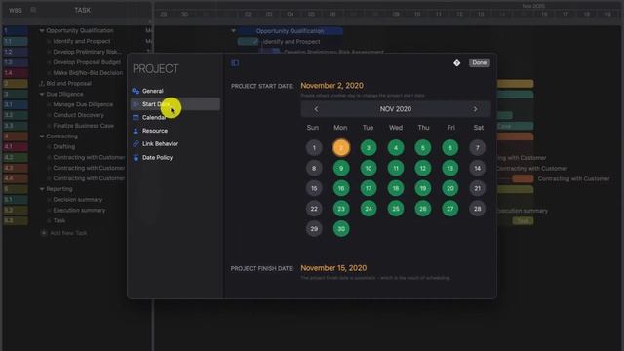Click the Done button

pyautogui.click(x=479, y=62)
